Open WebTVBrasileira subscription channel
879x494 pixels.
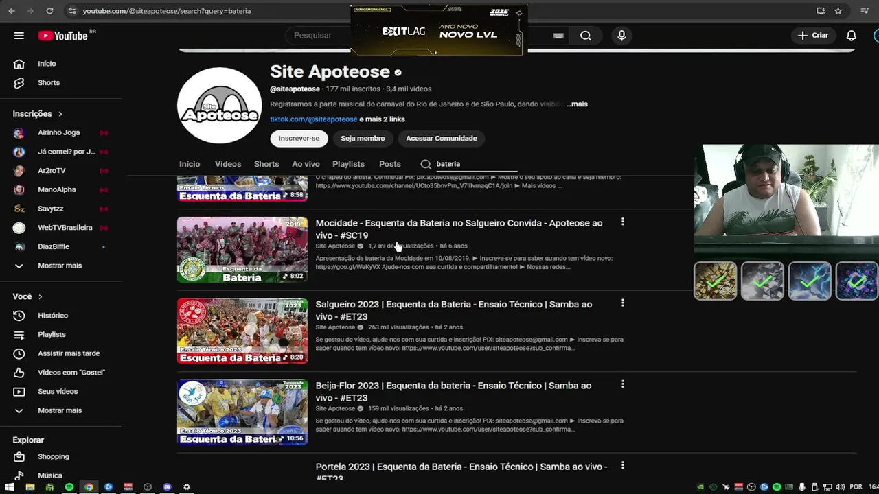coord(65,228)
